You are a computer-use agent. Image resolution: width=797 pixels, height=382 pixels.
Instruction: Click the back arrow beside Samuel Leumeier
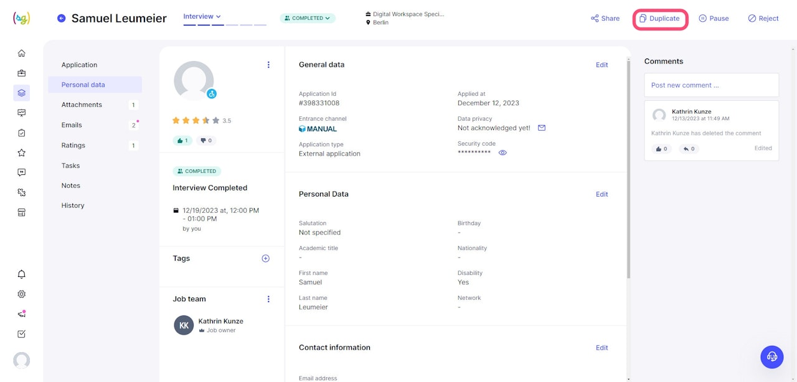61,18
